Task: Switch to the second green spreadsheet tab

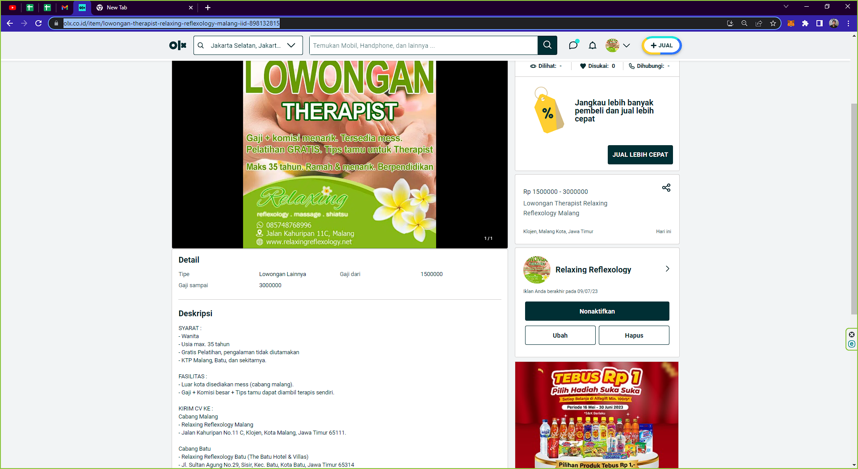Action: [x=47, y=8]
